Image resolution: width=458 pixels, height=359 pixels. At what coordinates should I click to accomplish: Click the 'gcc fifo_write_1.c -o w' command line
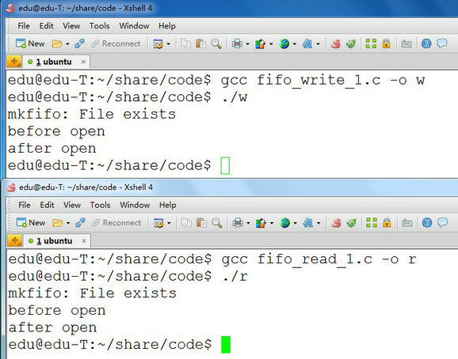(323, 80)
